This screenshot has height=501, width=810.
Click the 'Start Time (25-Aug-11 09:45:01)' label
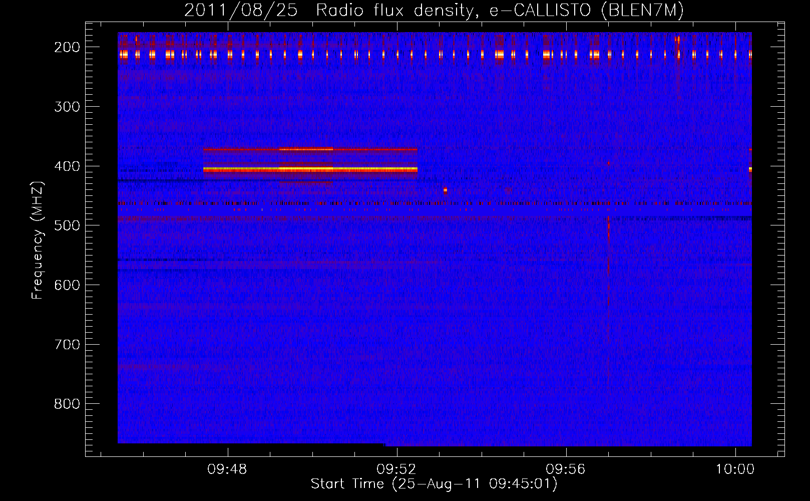click(434, 484)
